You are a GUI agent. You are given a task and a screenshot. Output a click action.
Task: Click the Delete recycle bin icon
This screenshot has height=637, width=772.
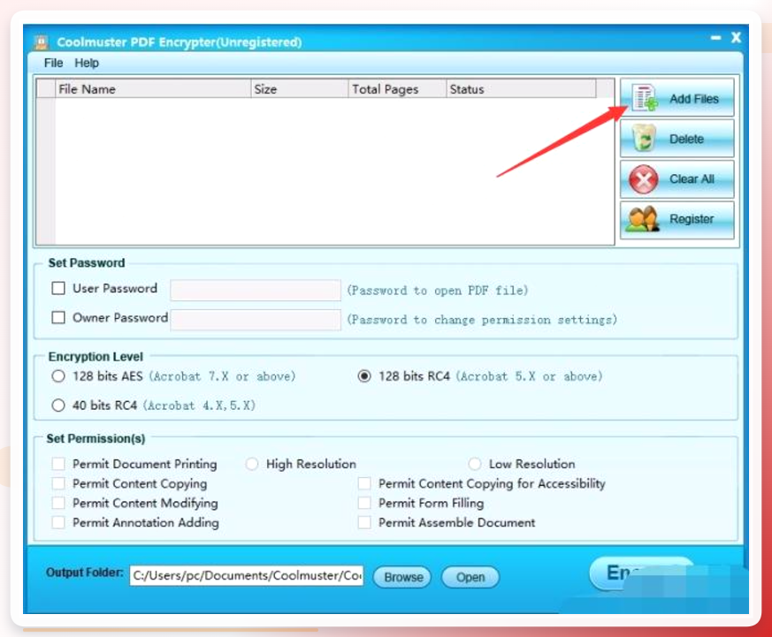pos(645,138)
